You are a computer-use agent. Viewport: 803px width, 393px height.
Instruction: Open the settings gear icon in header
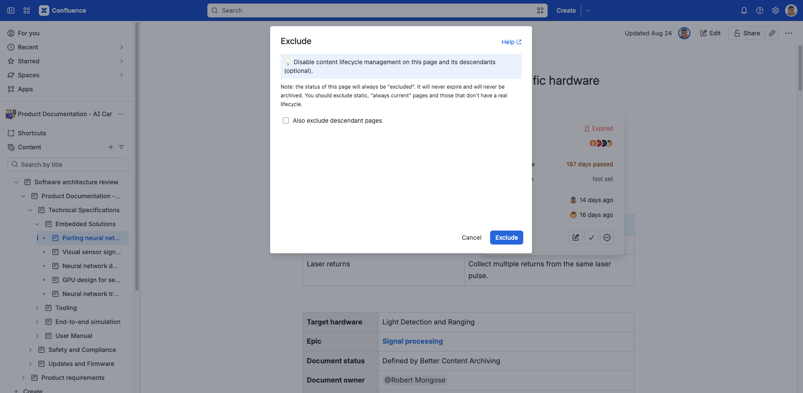pyautogui.click(x=776, y=10)
